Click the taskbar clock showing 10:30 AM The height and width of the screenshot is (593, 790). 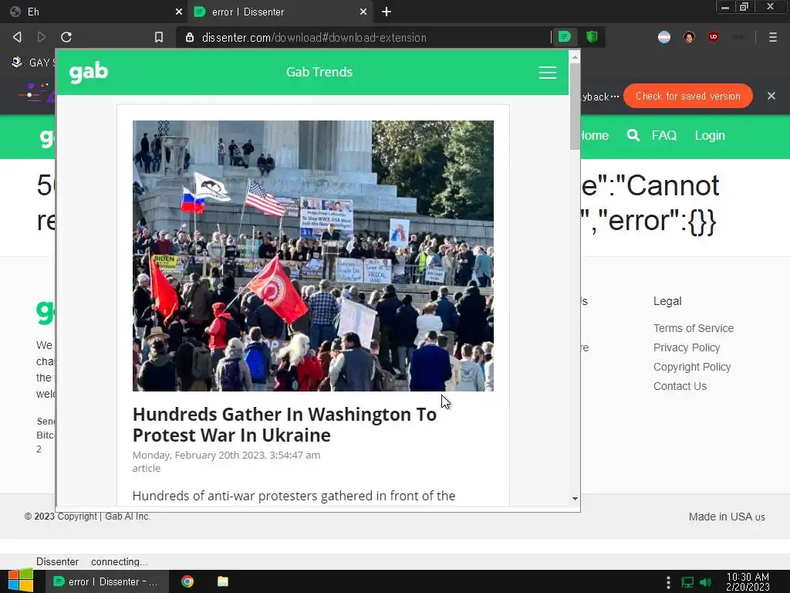[748, 581]
